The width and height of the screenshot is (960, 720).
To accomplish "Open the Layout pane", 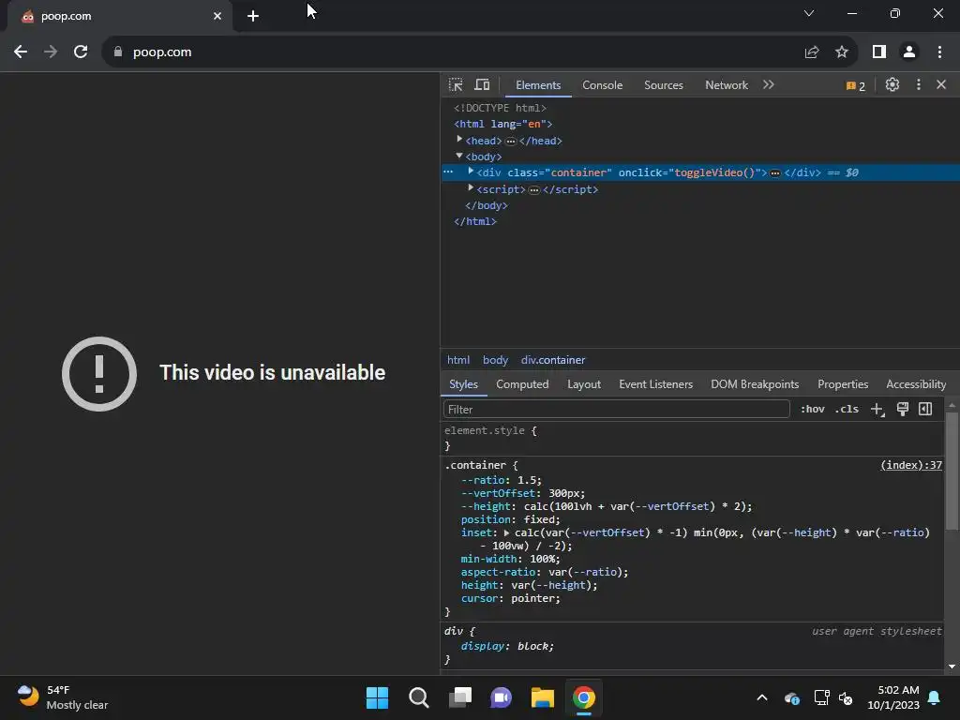I will click(x=583, y=384).
